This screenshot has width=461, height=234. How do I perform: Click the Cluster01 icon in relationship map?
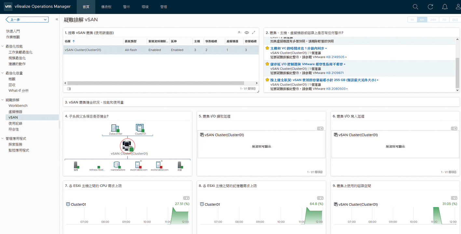tap(140, 128)
